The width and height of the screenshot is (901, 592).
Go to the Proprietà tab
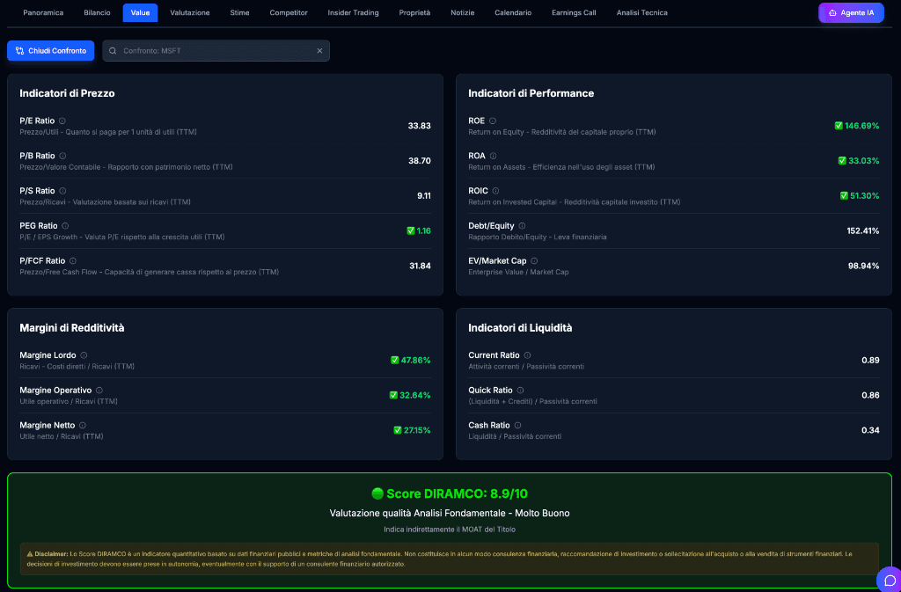point(415,12)
